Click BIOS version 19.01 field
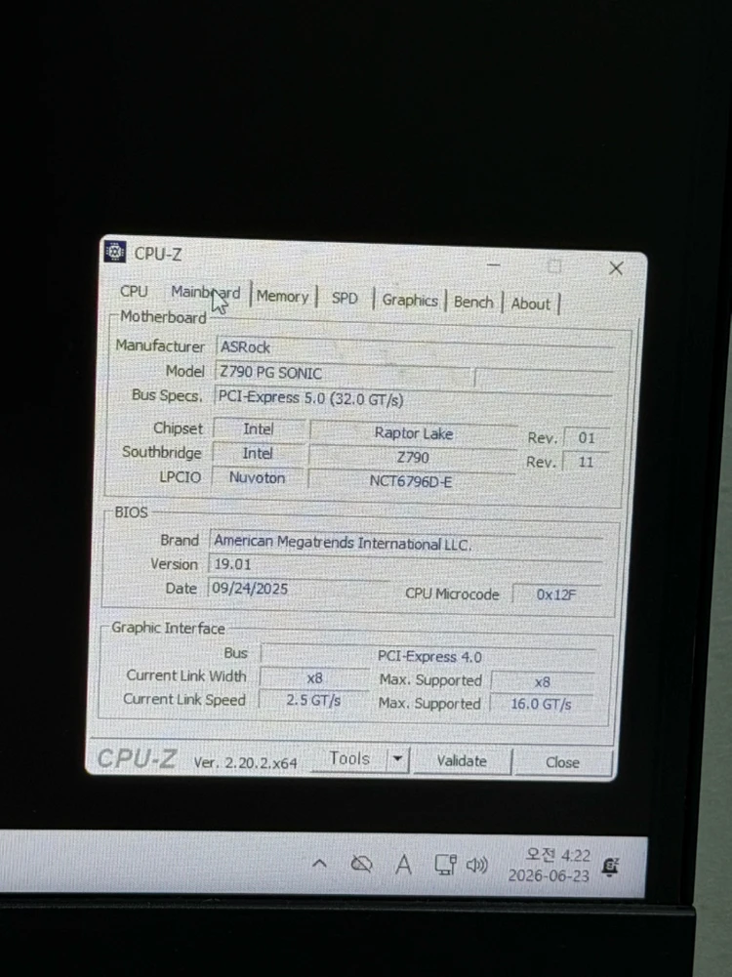 (406, 564)
